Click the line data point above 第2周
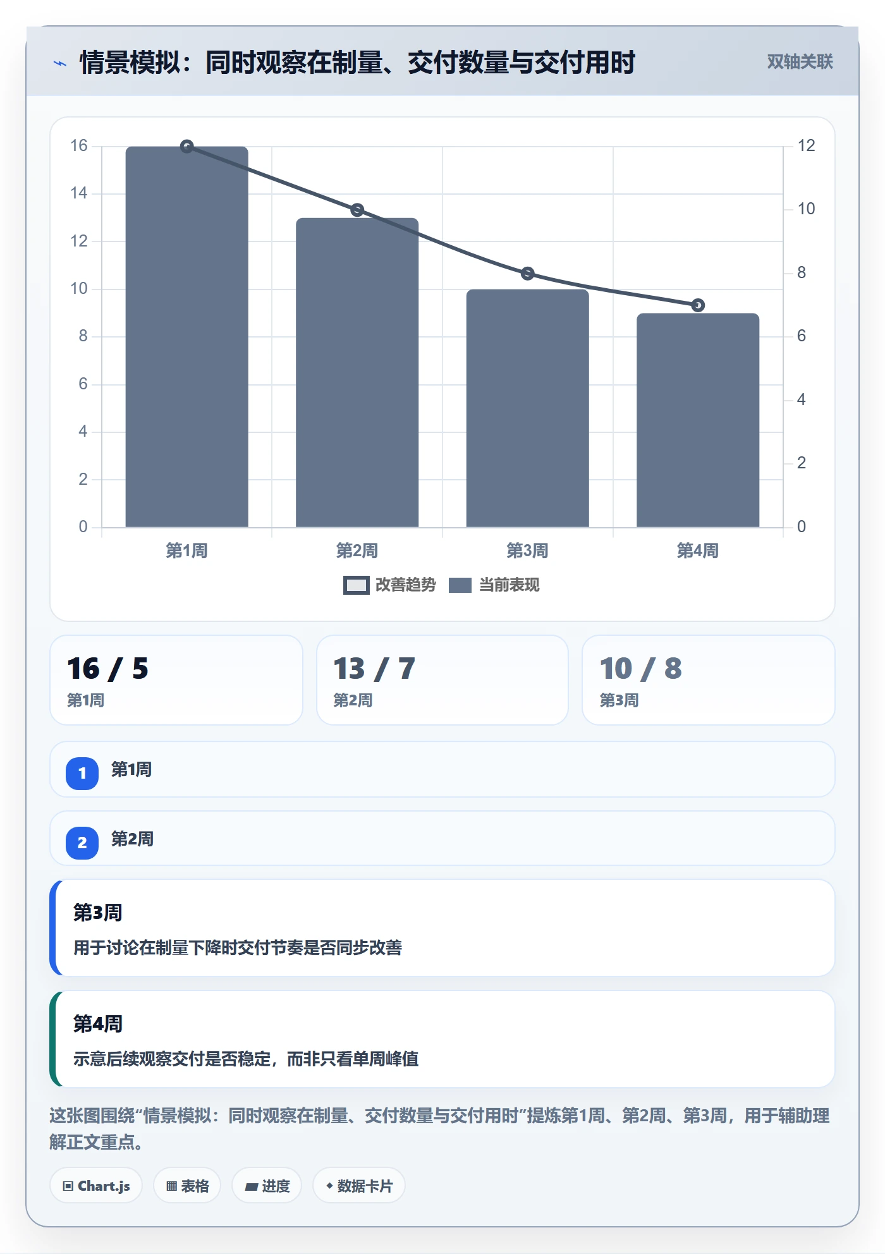885x1254 pixels. click(357, 210)
